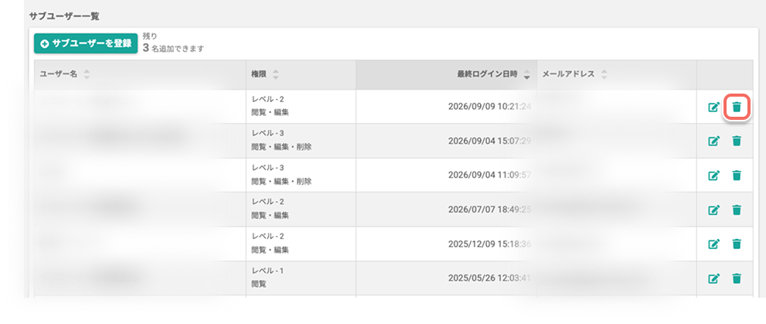
Task: Delete the subuser logged in 2026/07/07 18:49
Action: (737, 210)
